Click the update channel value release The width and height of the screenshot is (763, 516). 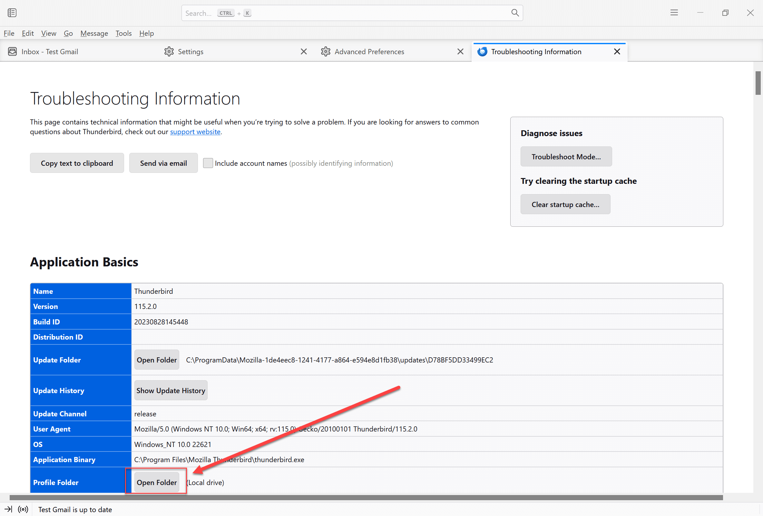click(x=145, y=414)
